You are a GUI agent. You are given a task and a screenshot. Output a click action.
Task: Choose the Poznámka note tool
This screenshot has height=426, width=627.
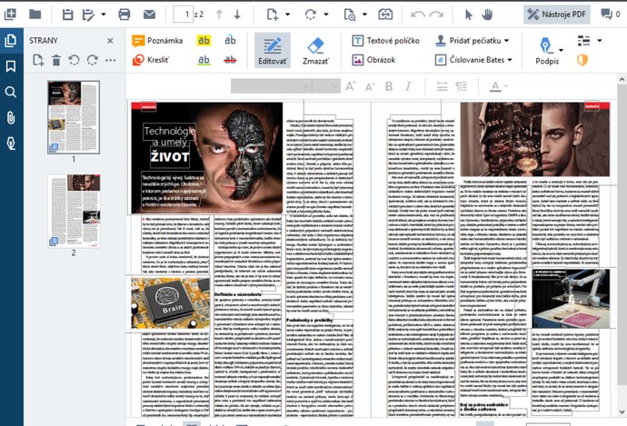[157, 41]
